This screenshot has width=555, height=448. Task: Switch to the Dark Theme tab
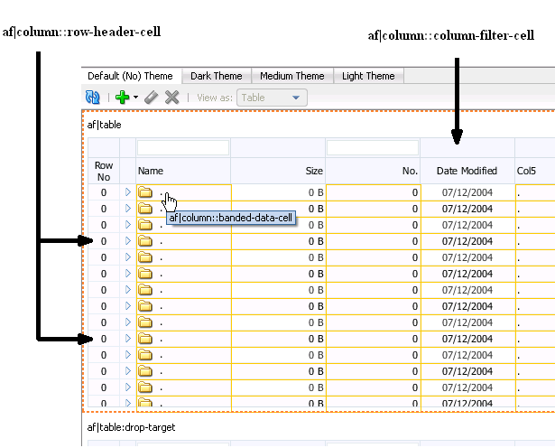click(x=217, y=76)
